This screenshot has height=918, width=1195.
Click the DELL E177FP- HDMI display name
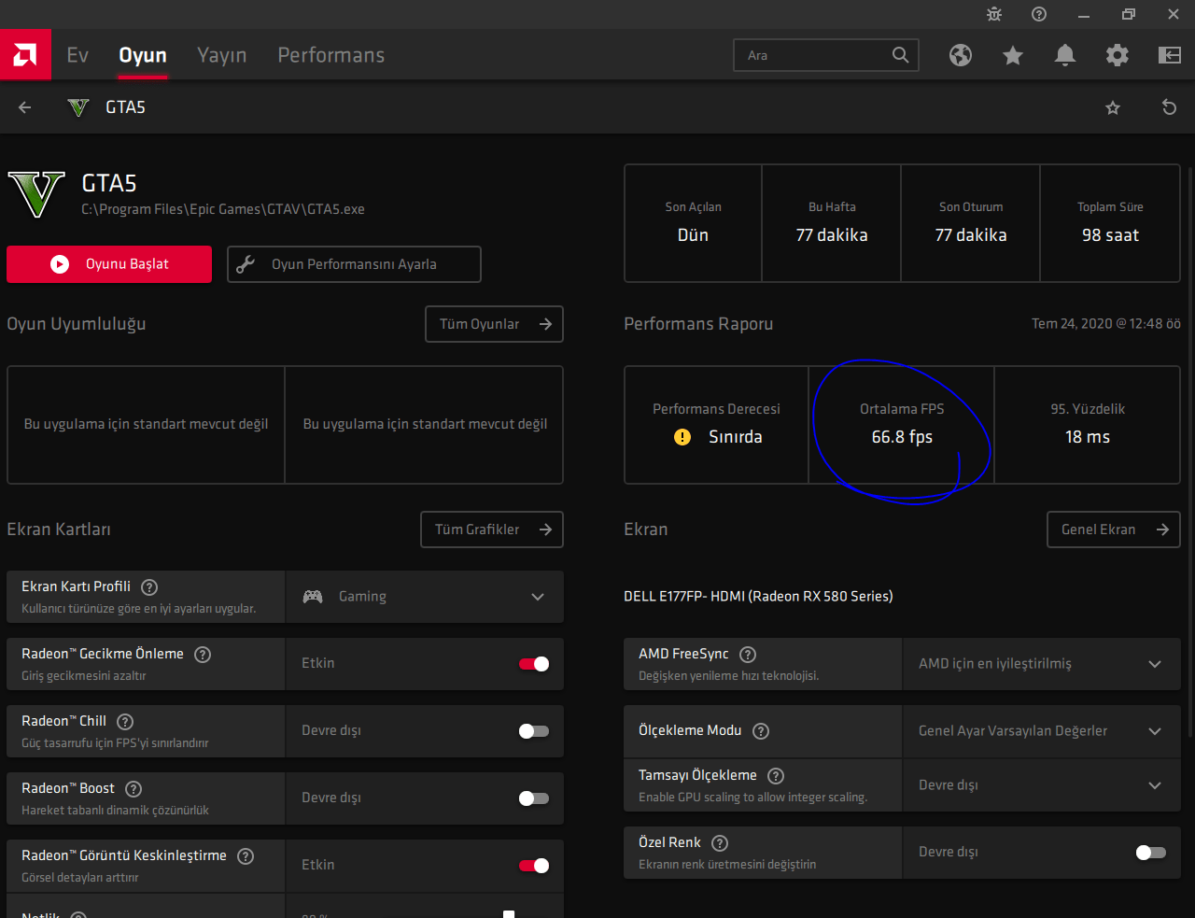758,596
